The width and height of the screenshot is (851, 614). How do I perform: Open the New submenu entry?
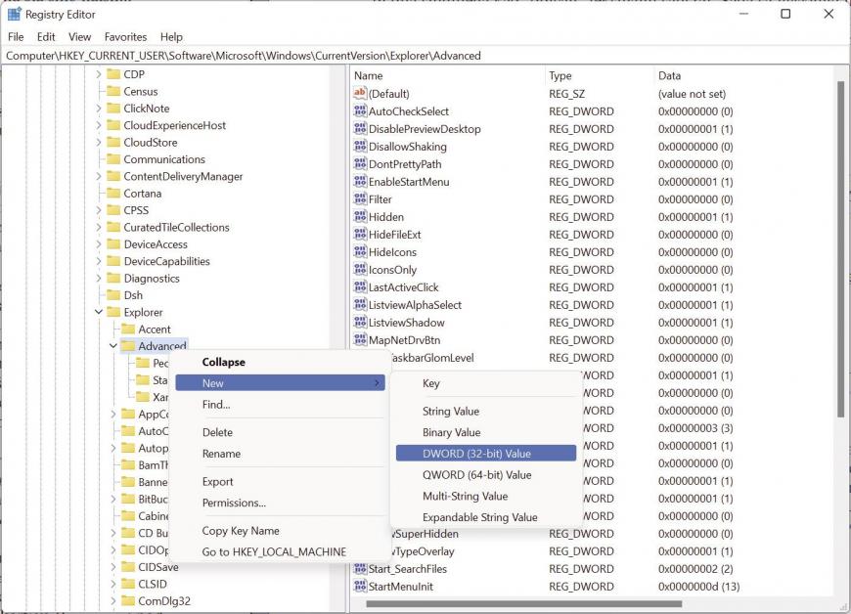280,383
